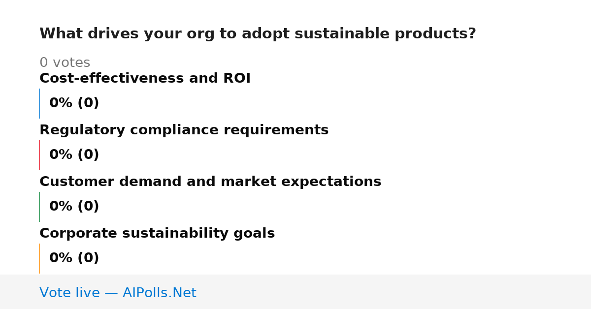
Task: Click the words Vote live in footer
Action: pos(69,293)
